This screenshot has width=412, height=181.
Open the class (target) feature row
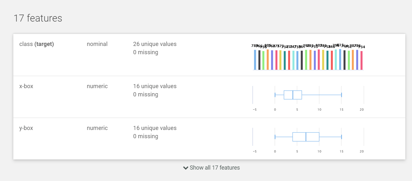tap(36, 44)
